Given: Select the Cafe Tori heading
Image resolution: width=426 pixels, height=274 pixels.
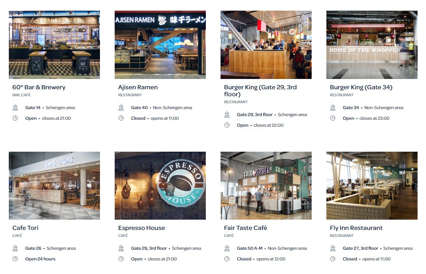Looking at the screenshot, I should (25, 228).
